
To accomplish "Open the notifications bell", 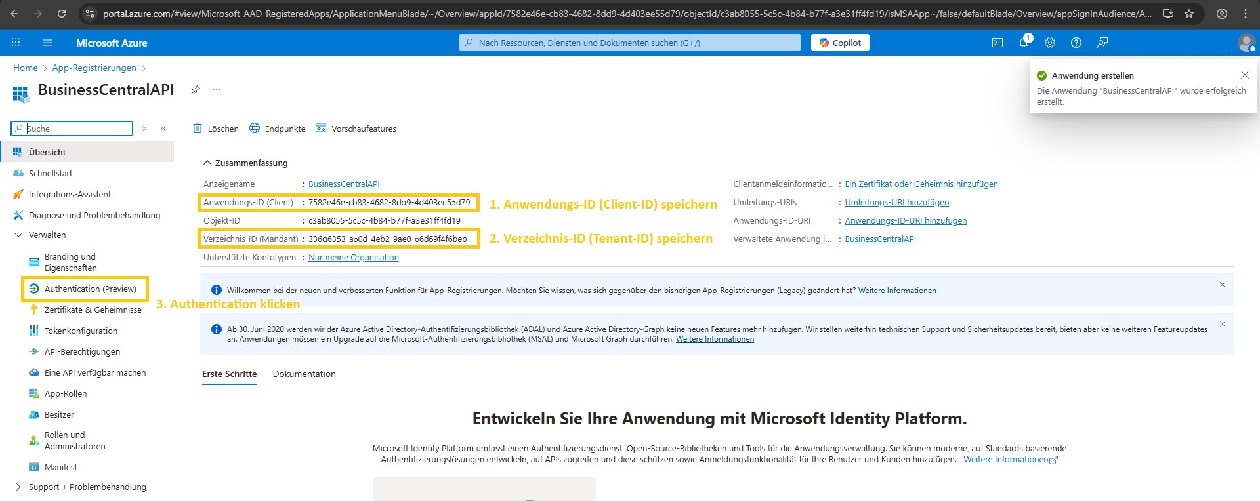I will [x=1024, y=42].
